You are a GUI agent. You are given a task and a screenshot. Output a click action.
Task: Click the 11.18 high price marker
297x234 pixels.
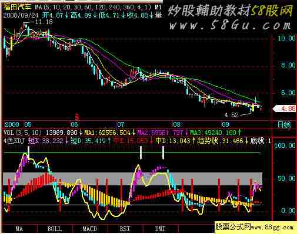tap(44, 22)
